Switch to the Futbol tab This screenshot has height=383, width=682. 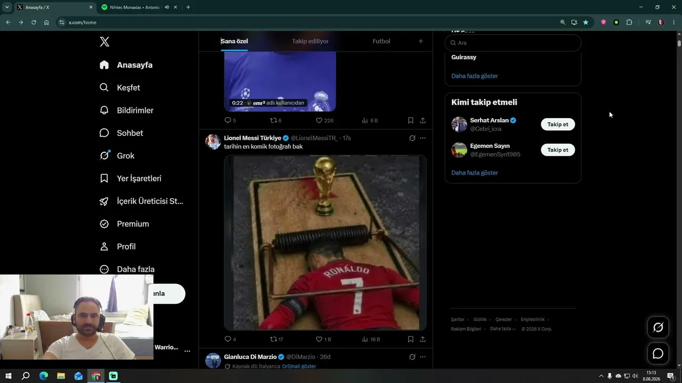pyautogui.click(x=381, y=41)
